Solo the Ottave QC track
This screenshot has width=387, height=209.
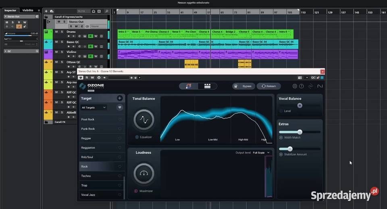tap(62, 62)
